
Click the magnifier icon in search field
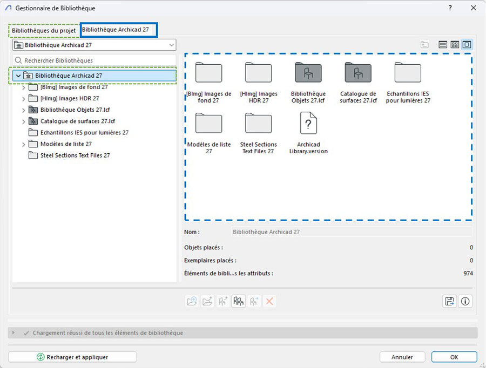[18, 60]
